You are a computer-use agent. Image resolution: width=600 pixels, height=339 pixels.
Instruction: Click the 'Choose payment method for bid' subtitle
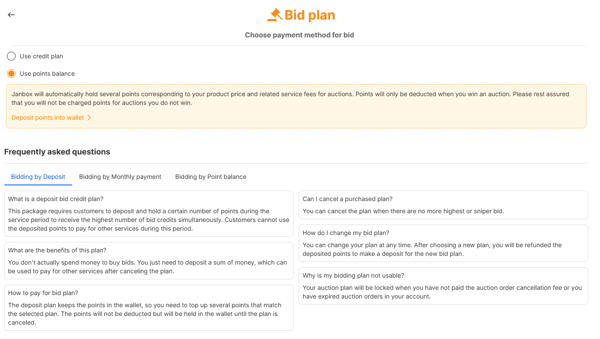[x=300, y=35]
